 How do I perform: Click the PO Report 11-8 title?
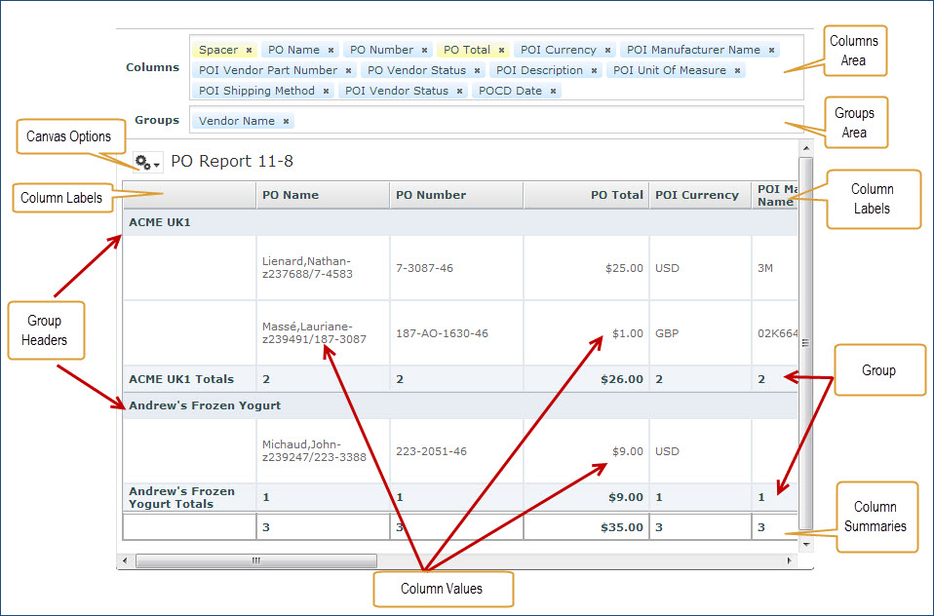click(x=232, y=162)
